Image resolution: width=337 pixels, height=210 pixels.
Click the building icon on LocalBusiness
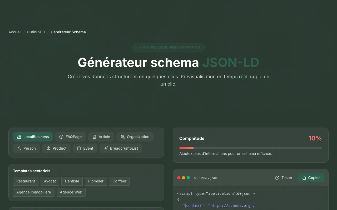[x=19, y=137]
